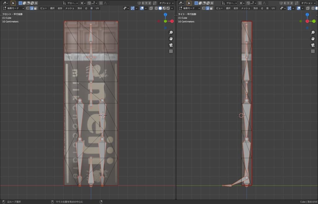The height and width of the screenshot is (204, 318).
Task: Switch perspective/orthographic grid icon in the right viewport
Action: pos(313,51)
